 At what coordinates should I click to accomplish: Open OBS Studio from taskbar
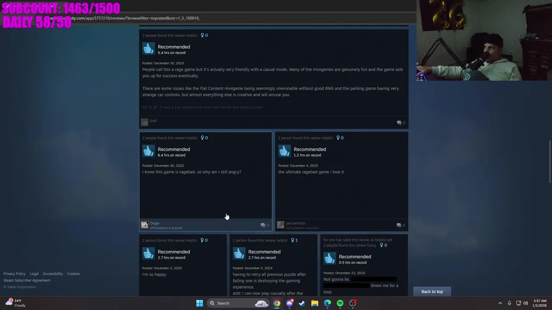353,303
